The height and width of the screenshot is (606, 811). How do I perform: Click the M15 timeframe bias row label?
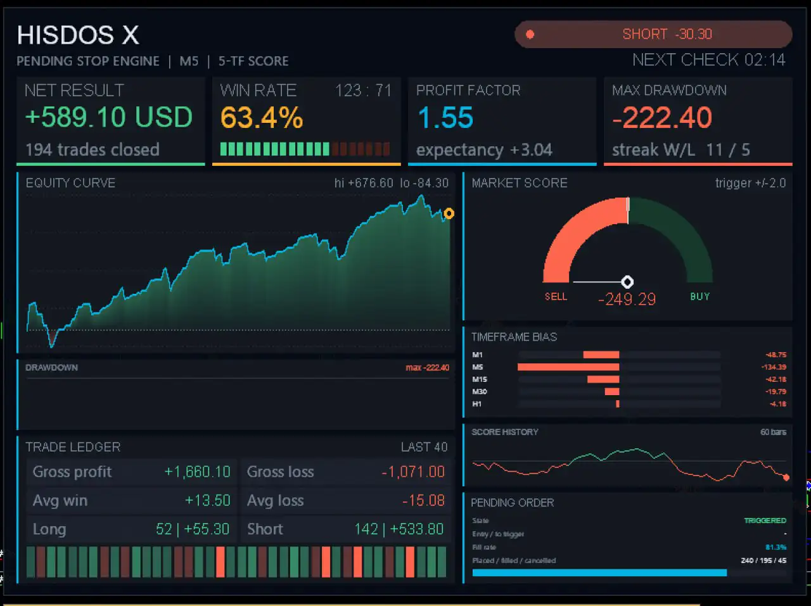click(x=480, y=379)
